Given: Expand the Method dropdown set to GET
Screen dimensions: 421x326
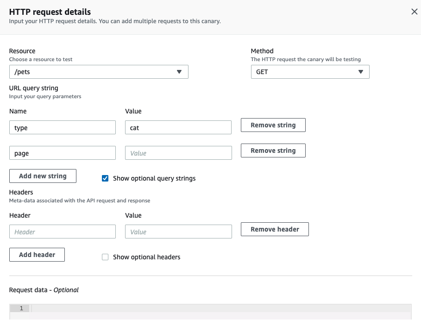Looking at the screenshot, I should click(310, 72).
